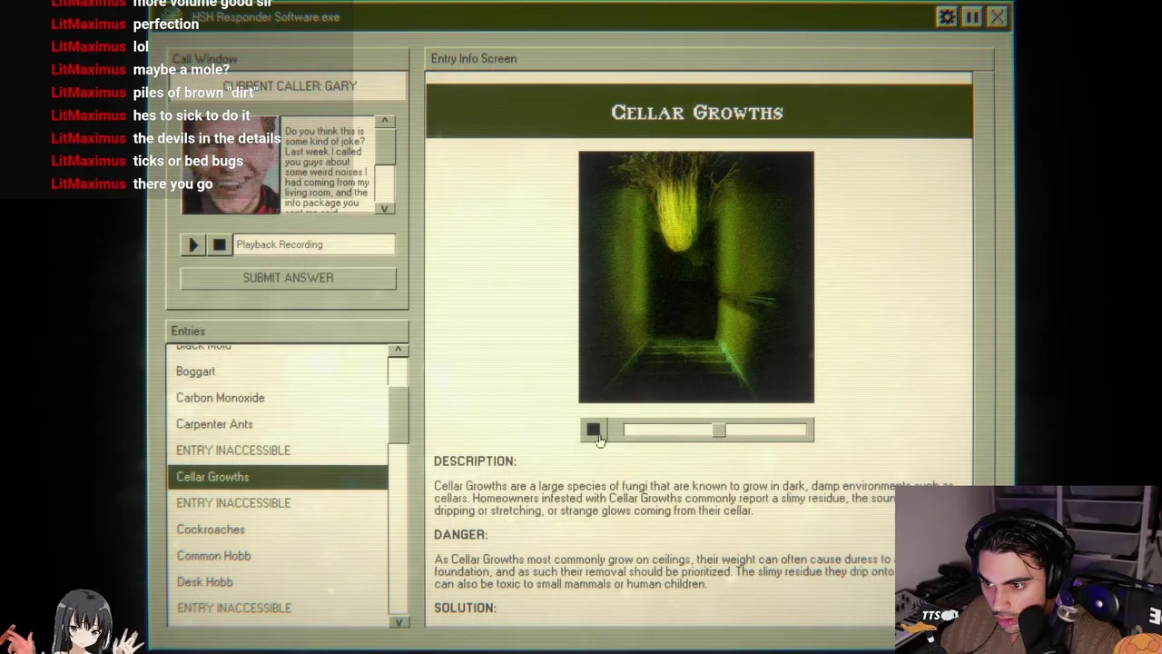Click the Entries panel header
This screenshot has height=654, width=1162.
coord(288,332)
